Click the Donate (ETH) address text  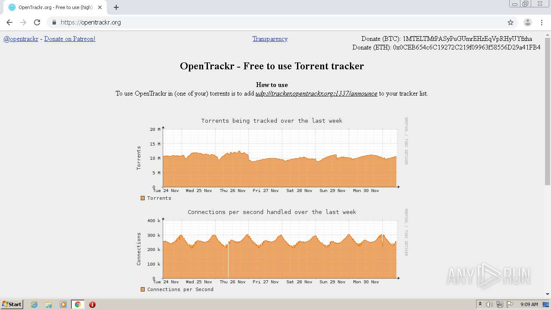tap(446, 47)
